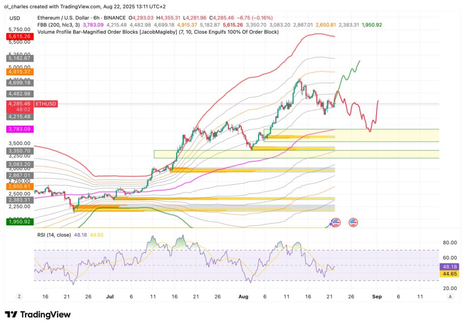Select the ETHUSD price label on the axis
465x327 pixels.
(45, 104)
